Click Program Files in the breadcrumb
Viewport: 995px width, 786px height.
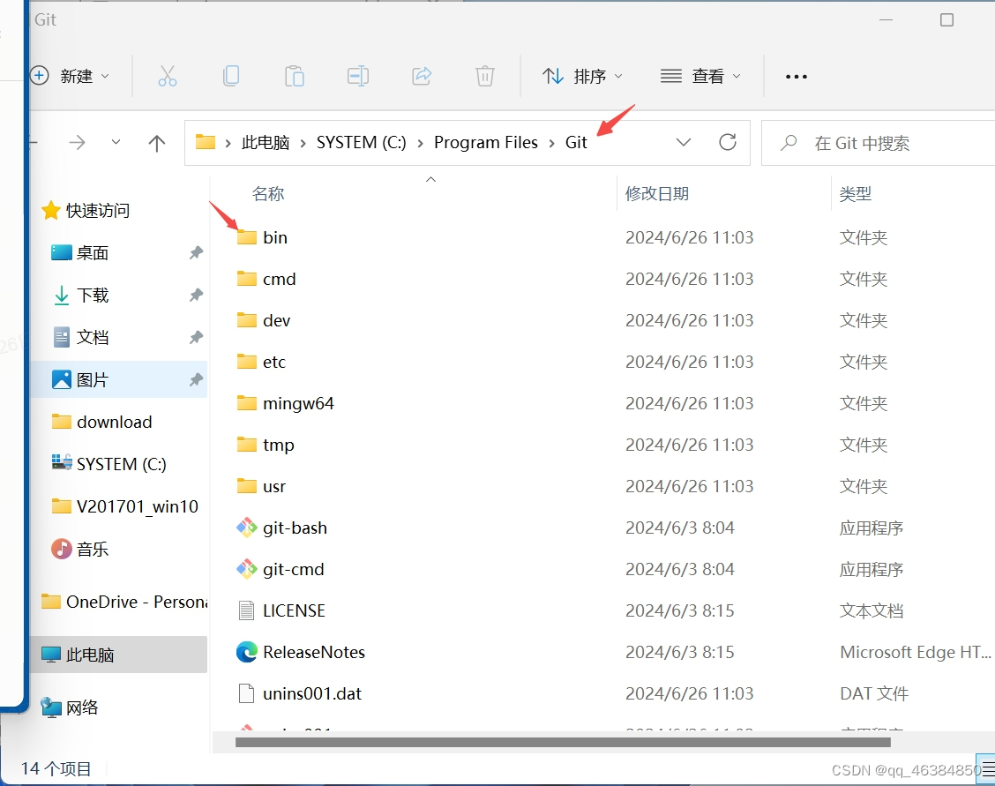(x=485, y=143)
